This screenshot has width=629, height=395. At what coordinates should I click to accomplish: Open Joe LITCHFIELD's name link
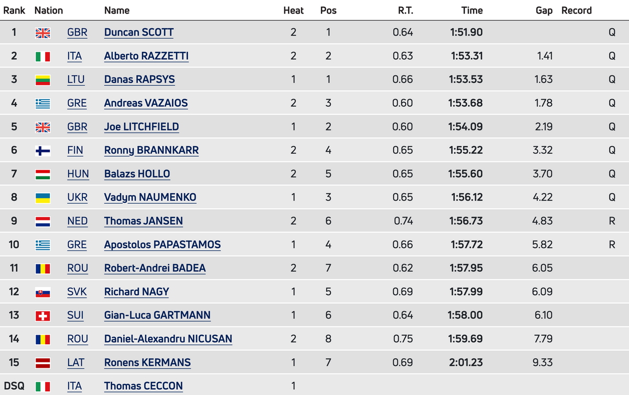(x=142, y=127)
